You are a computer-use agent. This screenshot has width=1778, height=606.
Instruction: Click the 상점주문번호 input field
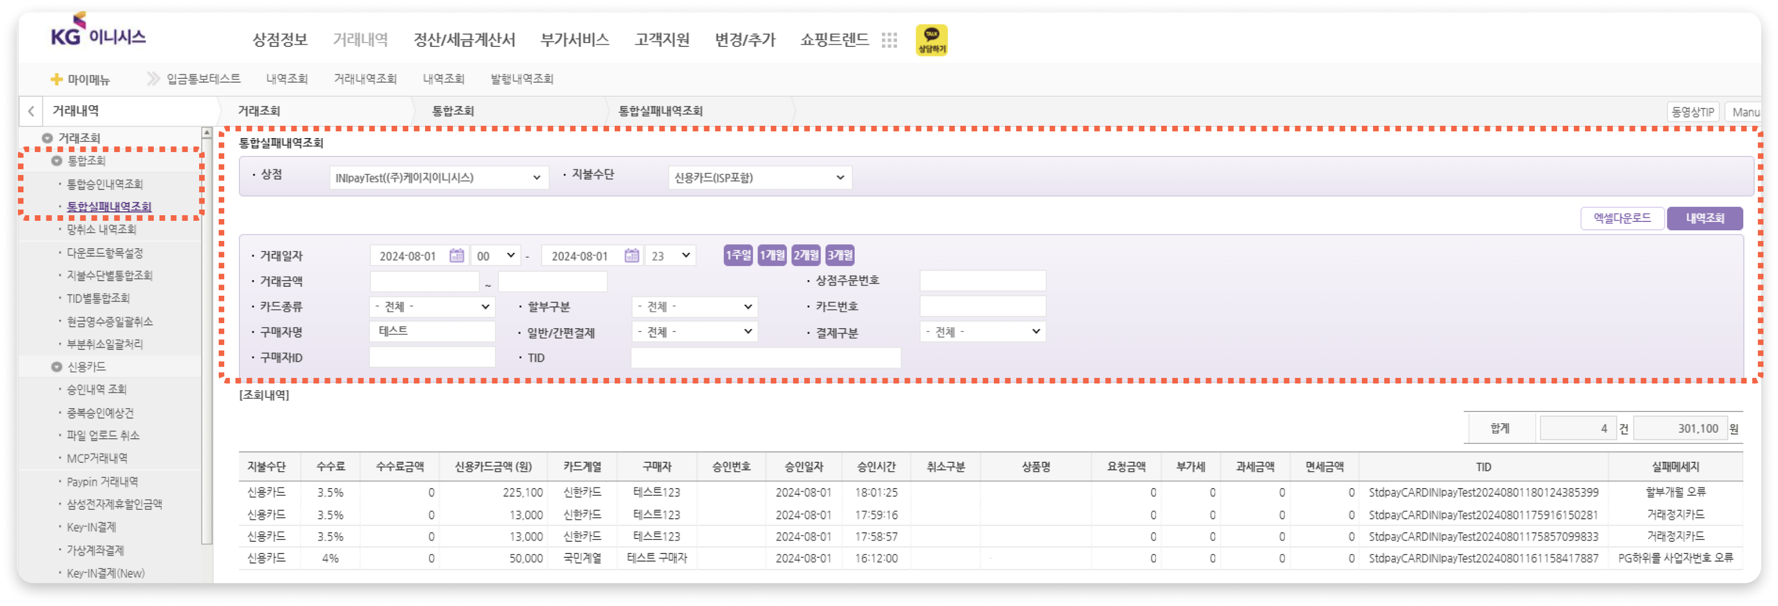[982, 281]
